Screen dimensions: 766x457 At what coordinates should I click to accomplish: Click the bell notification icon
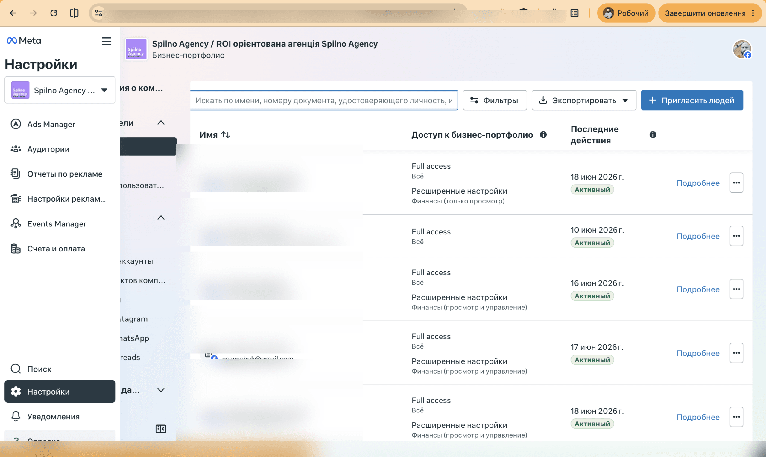[16, 416]
